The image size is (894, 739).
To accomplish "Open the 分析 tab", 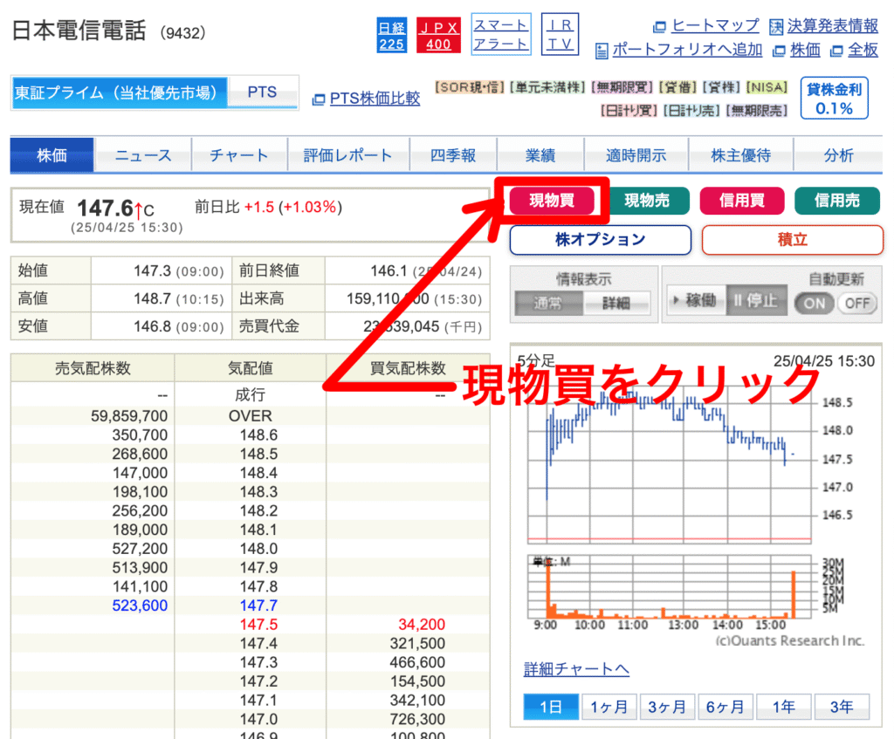I will tap(838, 155).
